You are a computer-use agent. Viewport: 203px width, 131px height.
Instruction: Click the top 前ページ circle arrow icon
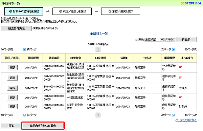[24, 49]
